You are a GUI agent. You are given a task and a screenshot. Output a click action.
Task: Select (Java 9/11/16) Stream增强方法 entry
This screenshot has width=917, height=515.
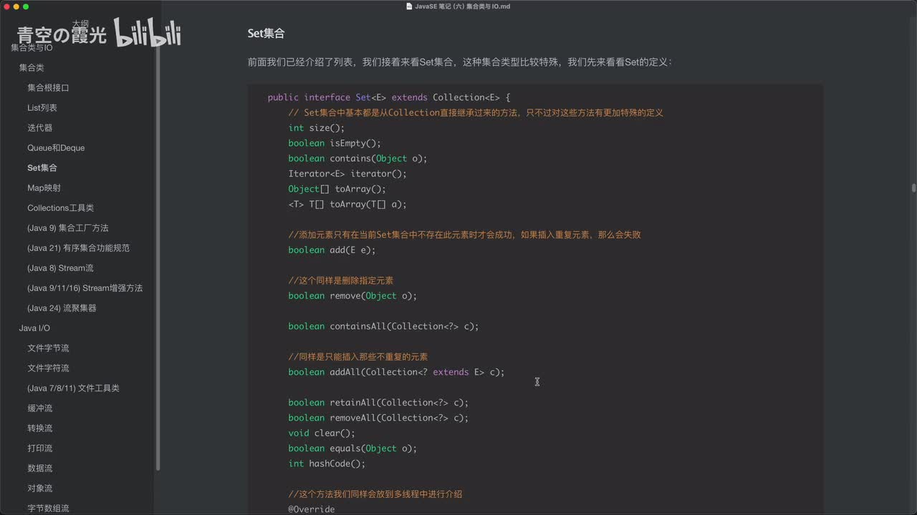click(x=85, y=288)
